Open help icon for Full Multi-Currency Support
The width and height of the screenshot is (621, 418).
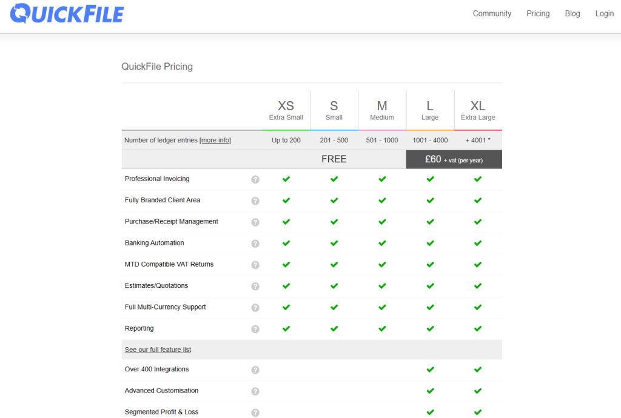pyautogui.click(x=255, y=308)
